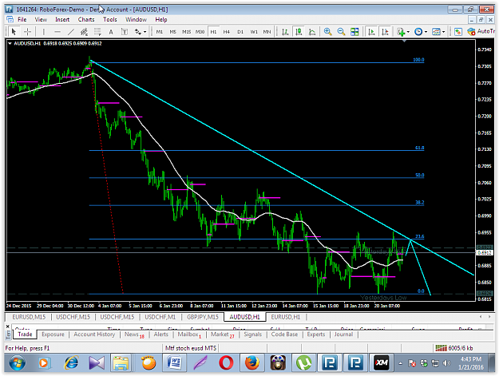
Task: Open the Tools menu
Action: tap(110, 19)
